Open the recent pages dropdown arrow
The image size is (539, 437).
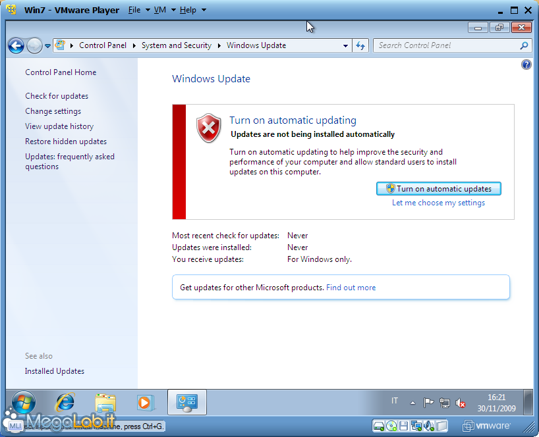pyautogui.click(x=47, y=45)
